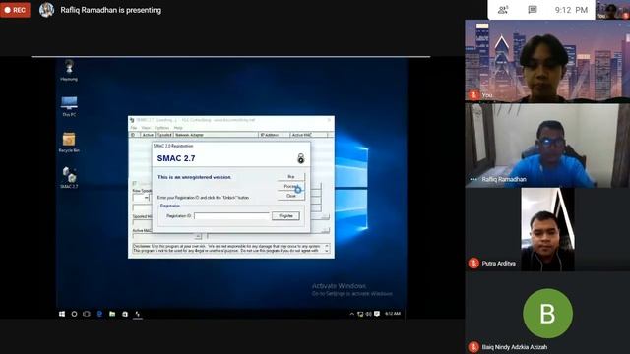This screenshot has height=354, width=630.
Task: Launch Edge browser from the taskbar
Action: pyautogui.click(x=99, y=314)
